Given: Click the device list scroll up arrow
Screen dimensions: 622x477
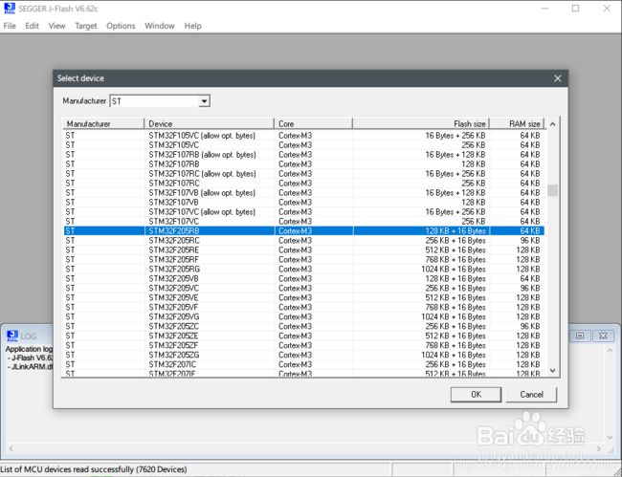Looking at the screenshot, I should (552, 124).
